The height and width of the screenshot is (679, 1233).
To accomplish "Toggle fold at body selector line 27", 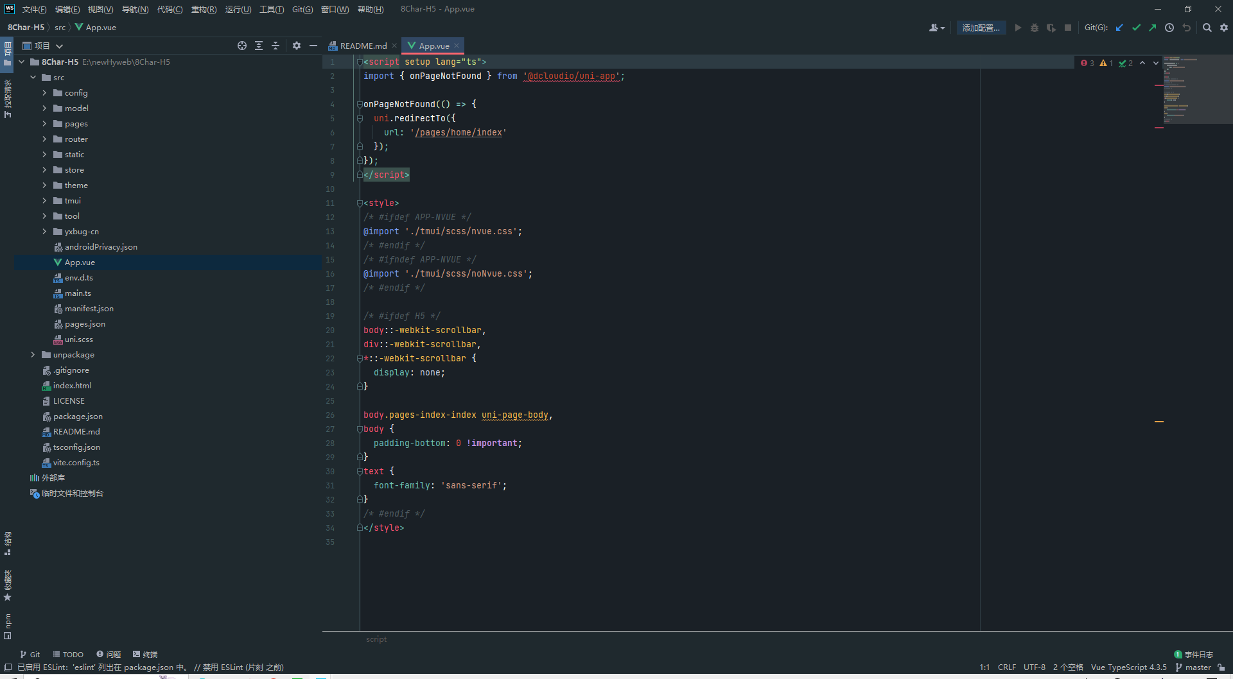I will (x=360, y=429).
